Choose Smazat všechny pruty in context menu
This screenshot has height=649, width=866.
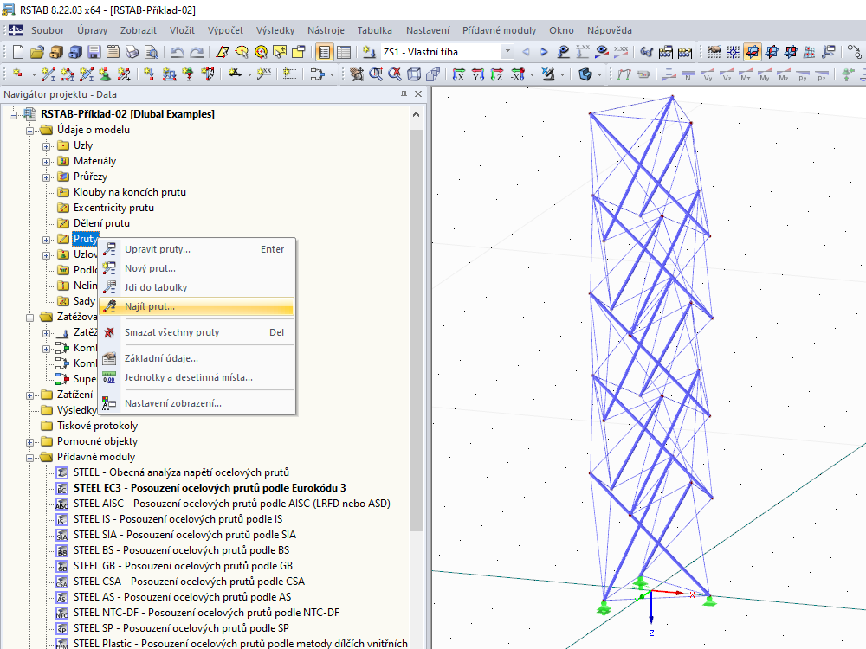(x=197, y=332)
